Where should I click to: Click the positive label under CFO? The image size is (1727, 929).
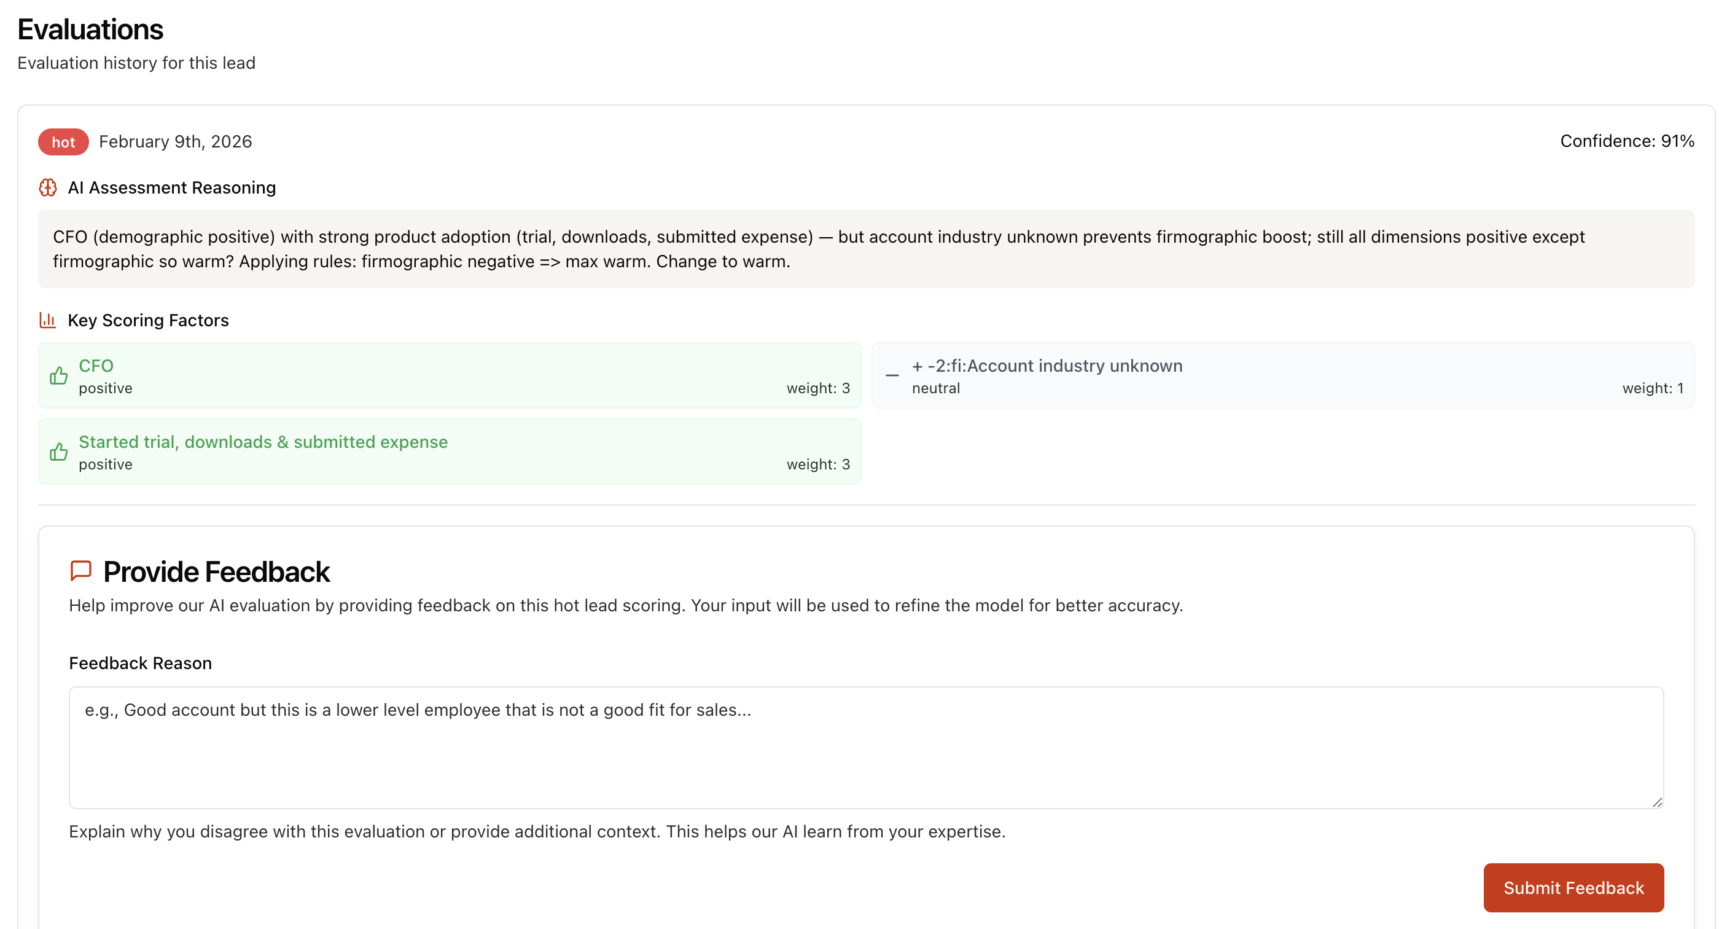[105, 388]
